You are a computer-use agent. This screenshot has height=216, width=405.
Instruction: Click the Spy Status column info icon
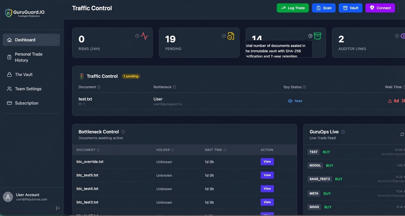click(305, 87)
